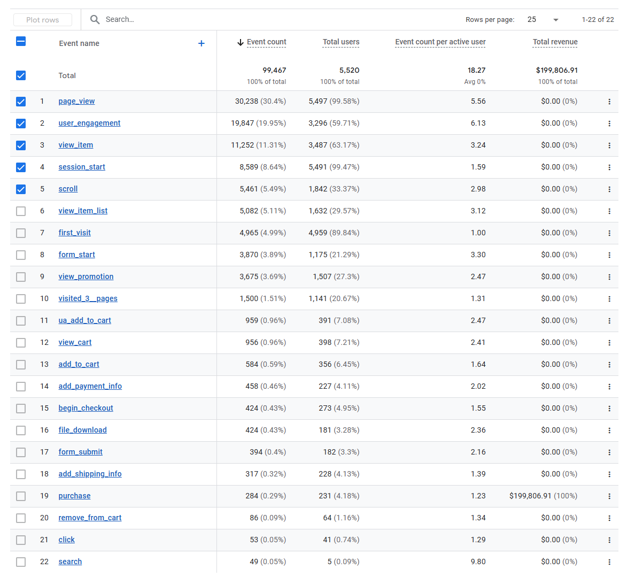Click the plus icon to add dimension
The height and width of the screenshot is (577, 635).
[x=202, y=43]
